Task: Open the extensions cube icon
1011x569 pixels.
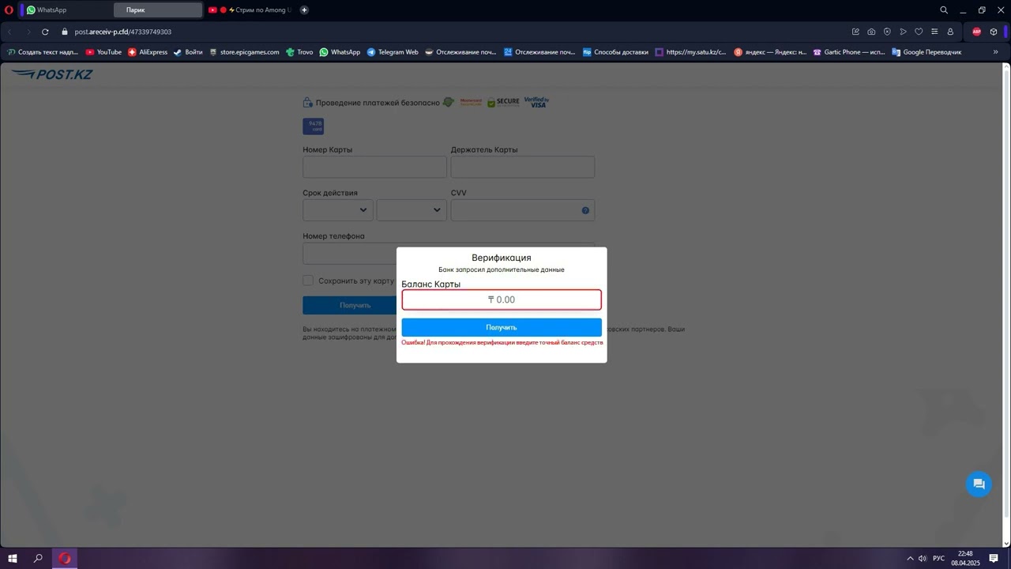Action: [x=994, y=32]
